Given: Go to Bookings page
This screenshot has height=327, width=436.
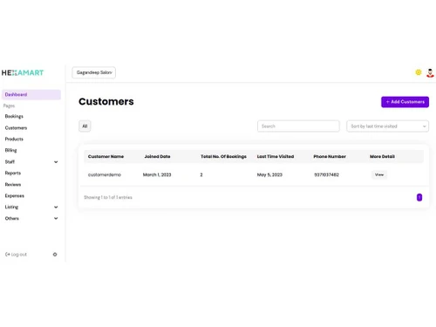Looking at the screenshot, I should click(x=14, y=116).
